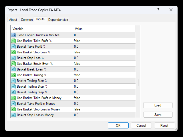Click the boolean icon beside Use Basket Stop Loss in Money

click(13, 109)
